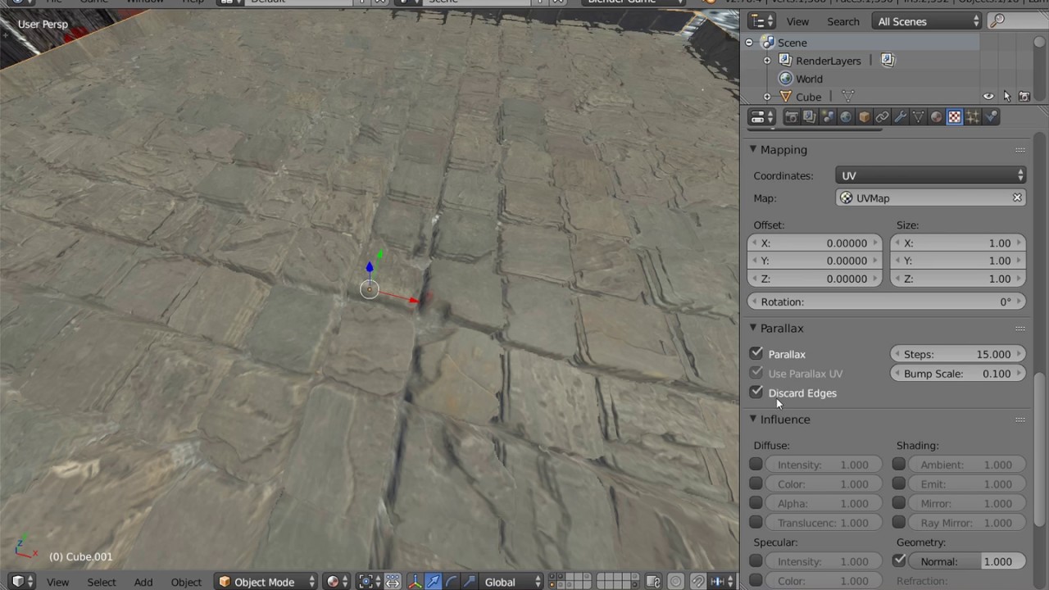The height and width of the screenshot is (590, 1049).
Task: Click the outliner search field
Action: point(1017,21)
